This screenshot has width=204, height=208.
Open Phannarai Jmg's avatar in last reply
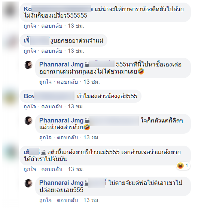point(28,183)
